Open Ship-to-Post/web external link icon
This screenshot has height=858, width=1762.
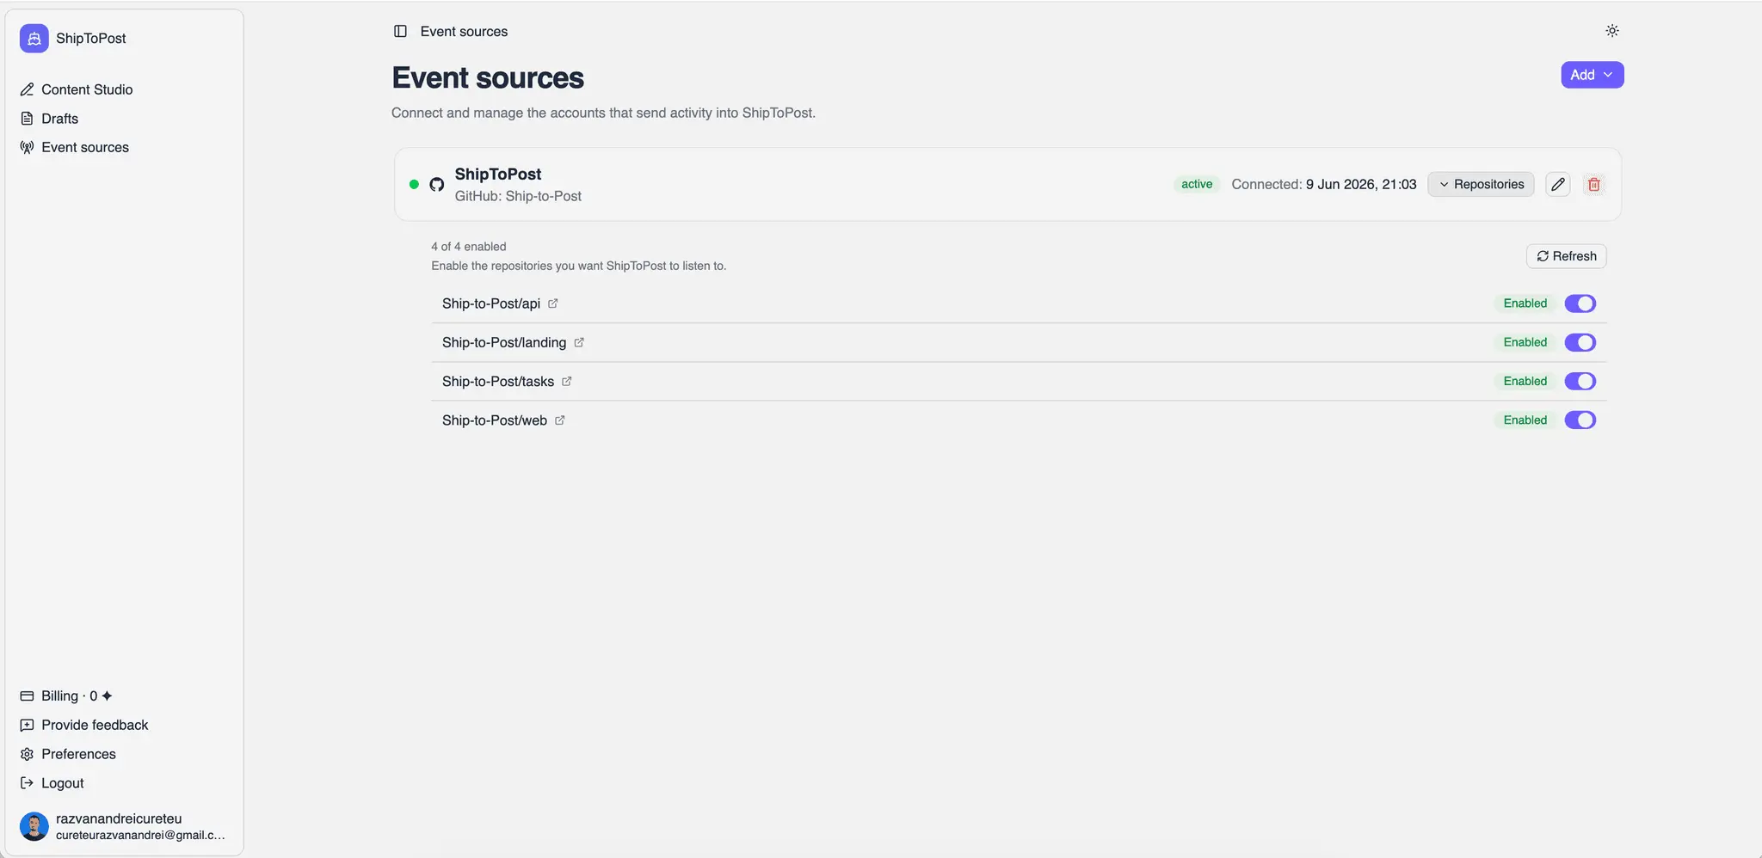point(560,420)
